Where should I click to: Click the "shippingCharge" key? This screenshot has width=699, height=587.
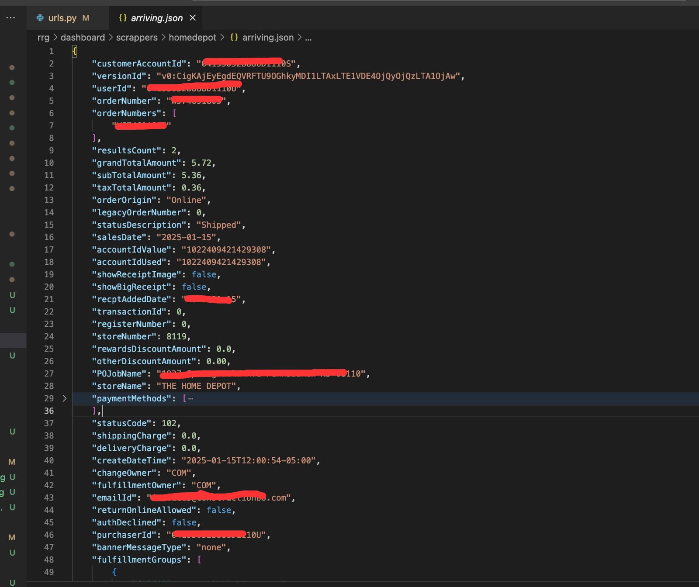click(x=131, y=436)
